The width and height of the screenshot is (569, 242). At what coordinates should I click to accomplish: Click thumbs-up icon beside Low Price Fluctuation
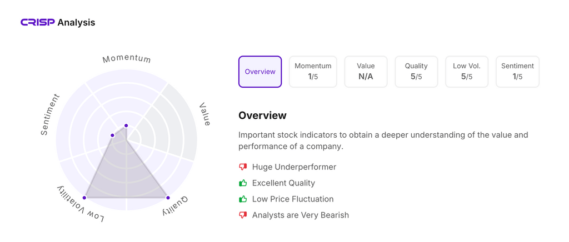(243, 199)
